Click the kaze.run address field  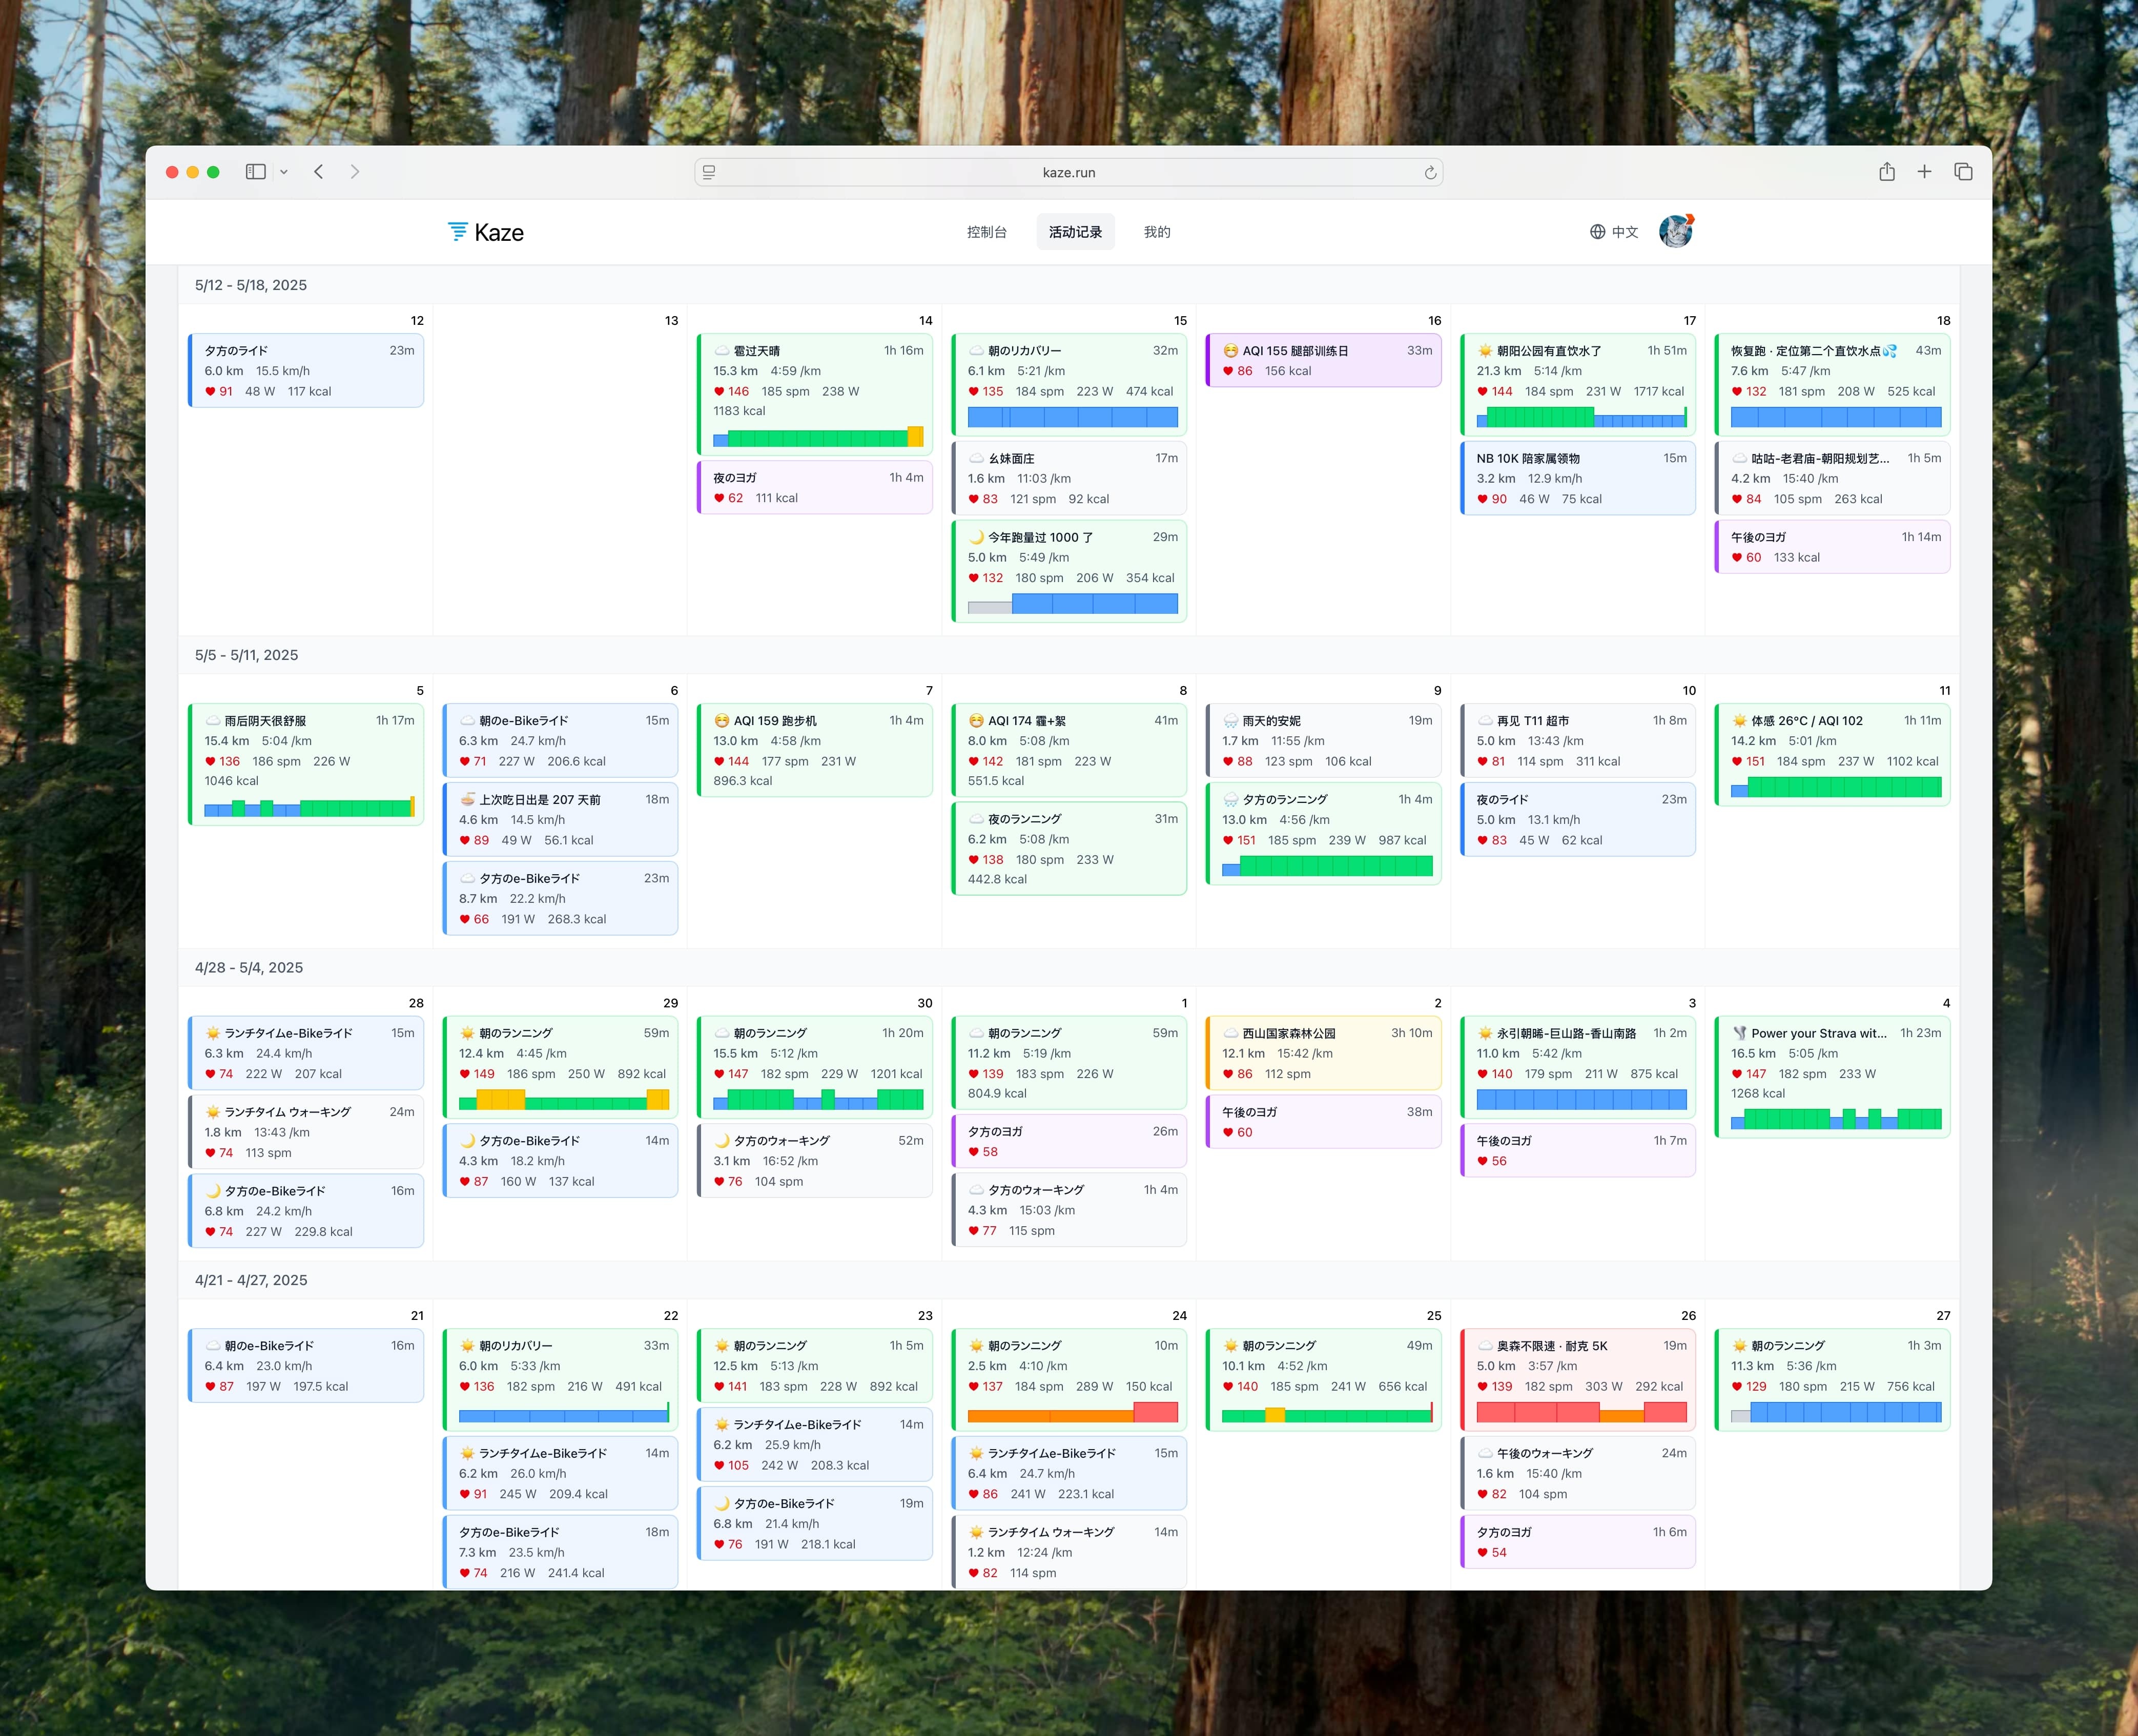point(1068,173)
